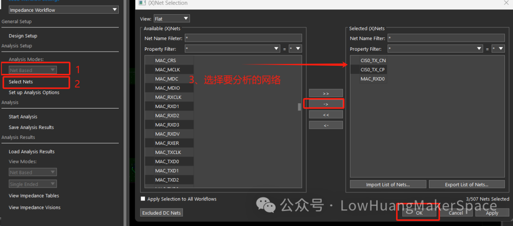Click Cancel in Net Selection dialog
The image size is (513, 226).
[456, 213]
